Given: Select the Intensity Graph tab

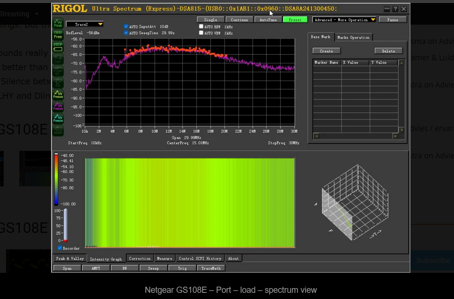Looking at the screenshot, I should 106,259.
